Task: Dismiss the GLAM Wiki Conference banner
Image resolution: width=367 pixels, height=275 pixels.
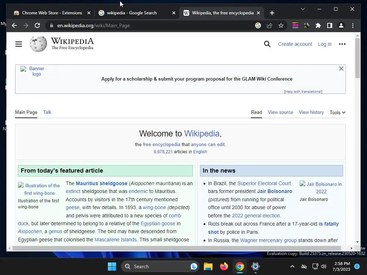Action: pyautogui.click(x=341, y=68)
